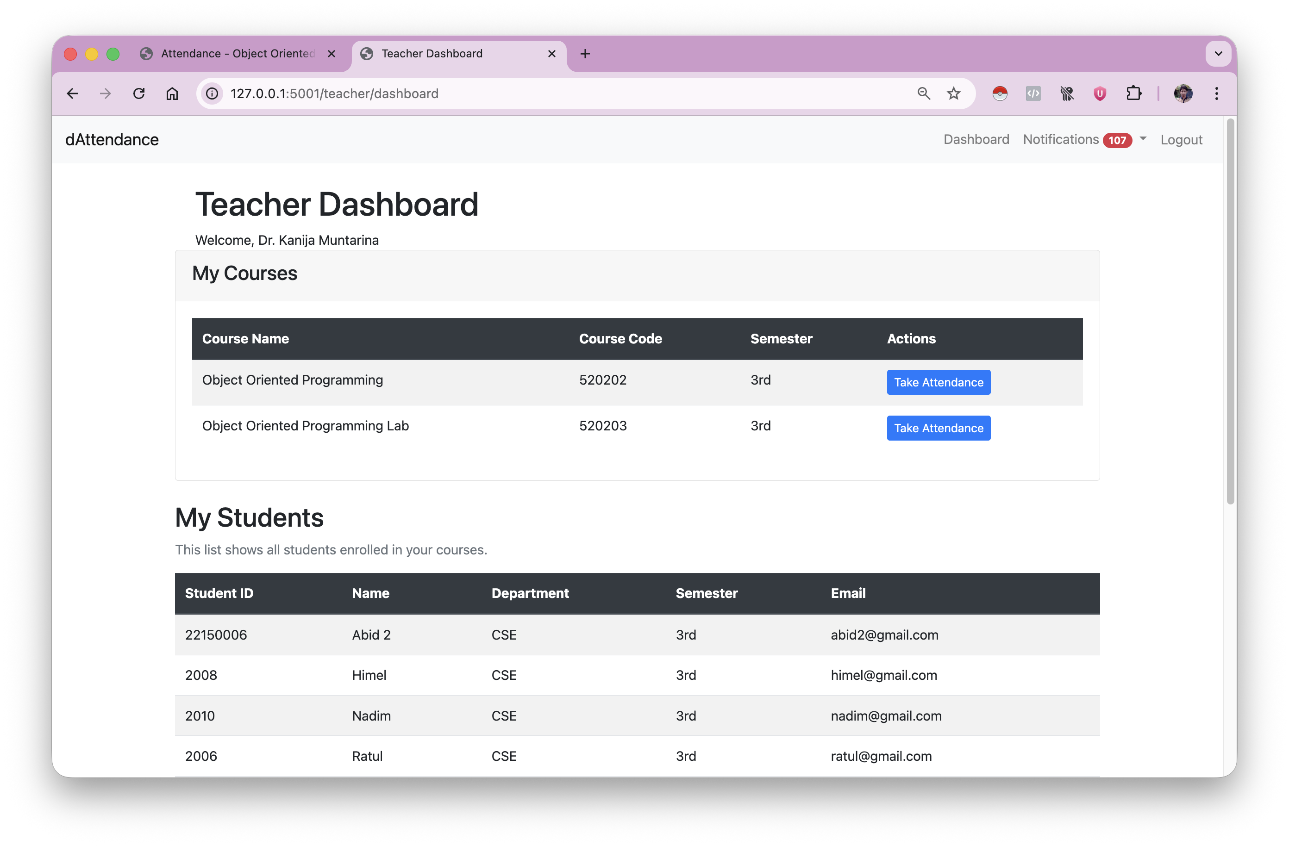Open the zoom magnifier icon in address bar
1289x846 pixels.
(x=923, y=93)
